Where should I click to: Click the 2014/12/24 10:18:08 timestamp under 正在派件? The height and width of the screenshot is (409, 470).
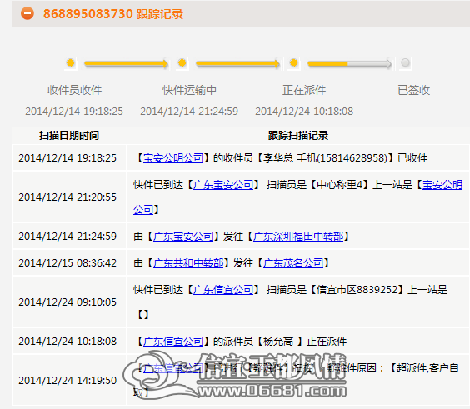click(304, 112)
